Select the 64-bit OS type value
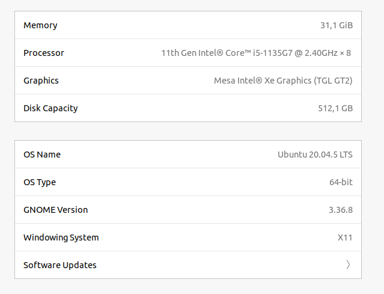 (x=341, y=182)
